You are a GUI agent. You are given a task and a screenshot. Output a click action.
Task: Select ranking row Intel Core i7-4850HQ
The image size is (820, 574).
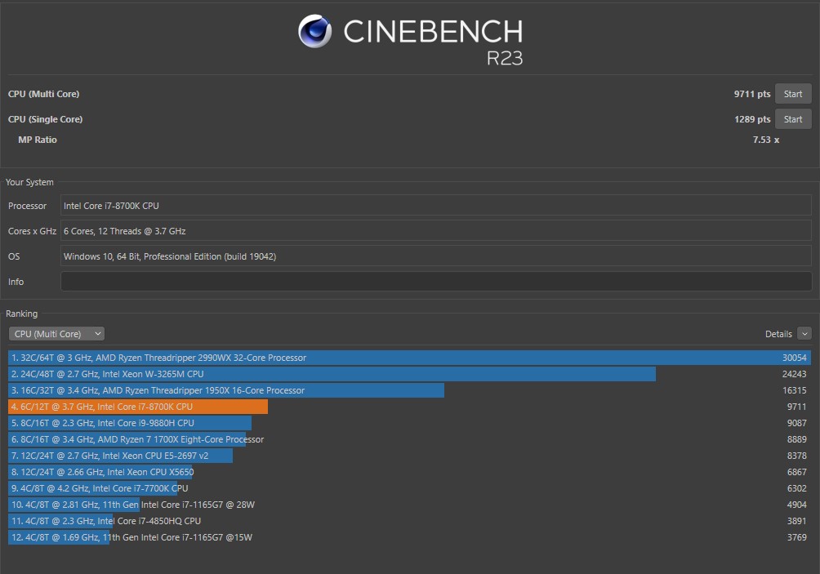(409, 521)
